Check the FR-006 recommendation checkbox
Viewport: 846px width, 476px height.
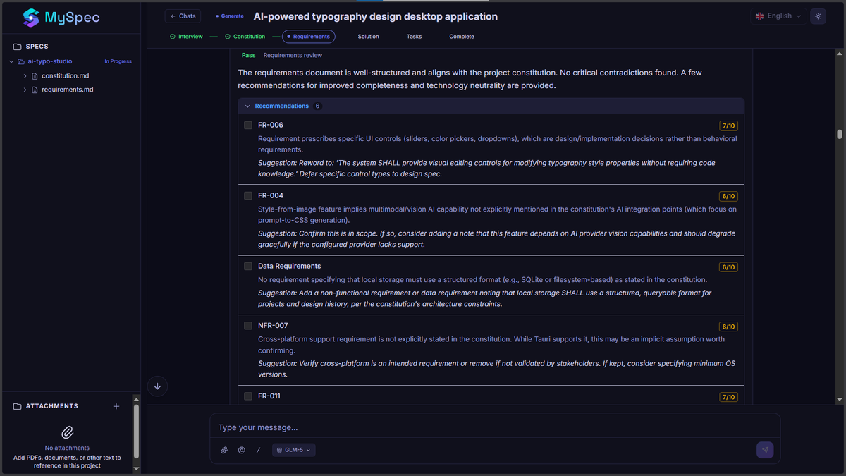[x=248, y=125]
